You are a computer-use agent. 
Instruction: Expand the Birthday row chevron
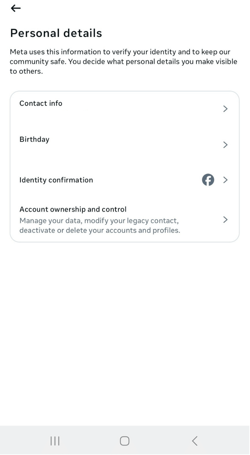point(225,145)
